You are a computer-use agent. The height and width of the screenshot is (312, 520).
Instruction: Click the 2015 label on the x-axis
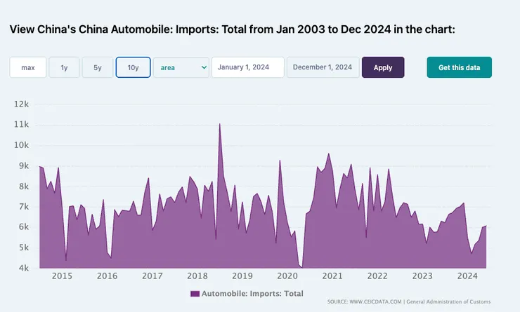pyautogui.click(x=62, y=276)
